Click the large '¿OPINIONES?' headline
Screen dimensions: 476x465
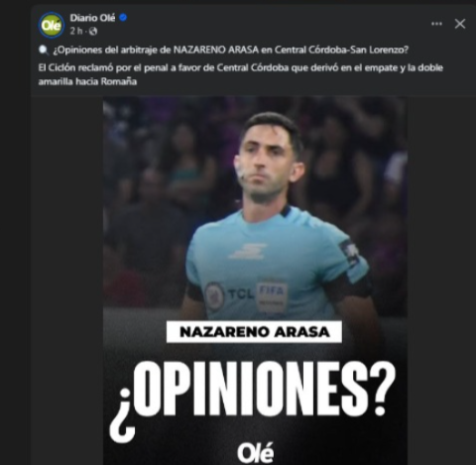point(252,398)
